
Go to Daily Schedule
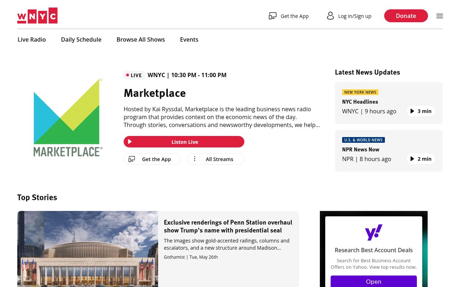tap(81, 39)
